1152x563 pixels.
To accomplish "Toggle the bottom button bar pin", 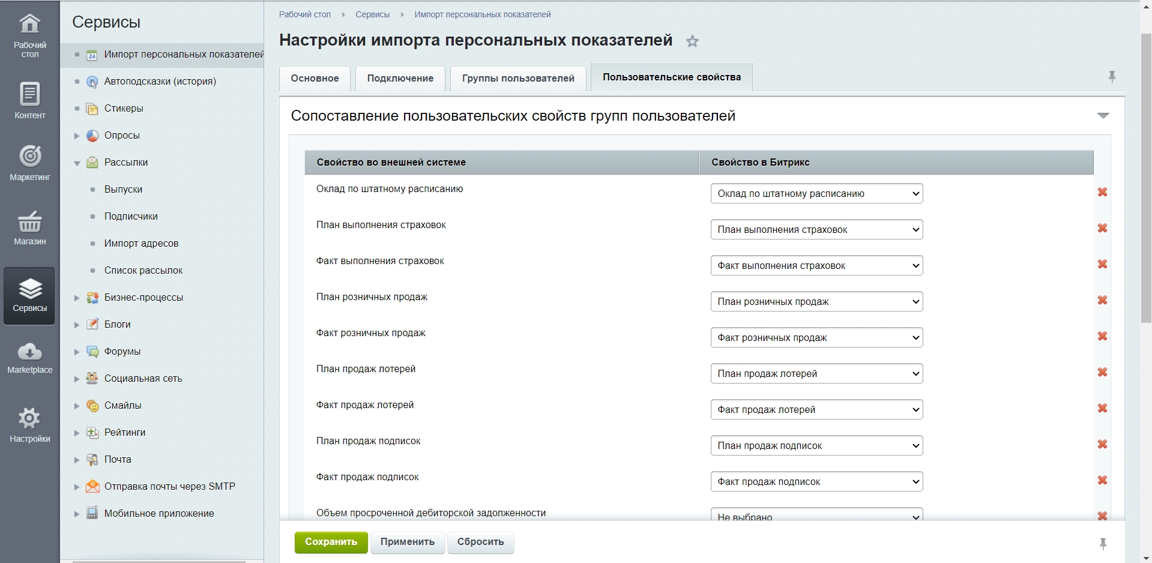I will [1103, 544].
